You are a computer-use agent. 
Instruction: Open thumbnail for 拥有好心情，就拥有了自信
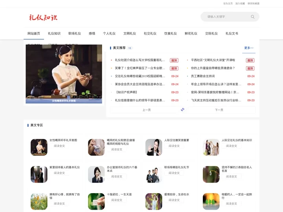click(x=39, y=201)
